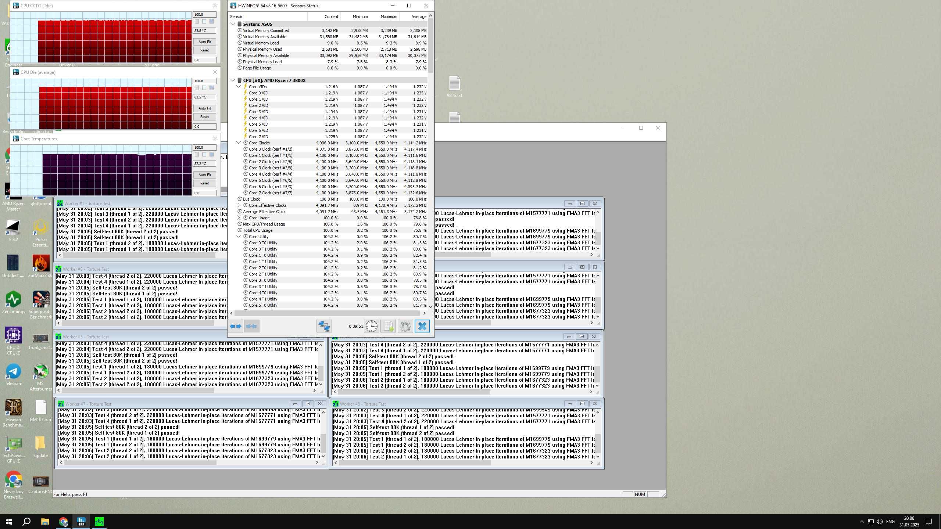Click Reset in CPU Die (average) graph
Viewport: 941px width, 529px height.
point(205,117)
